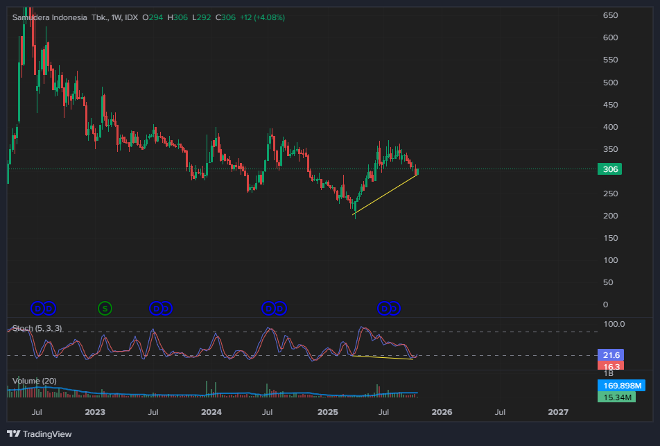
Task: Click the 2024 label on the time axis
Action: 211,412
